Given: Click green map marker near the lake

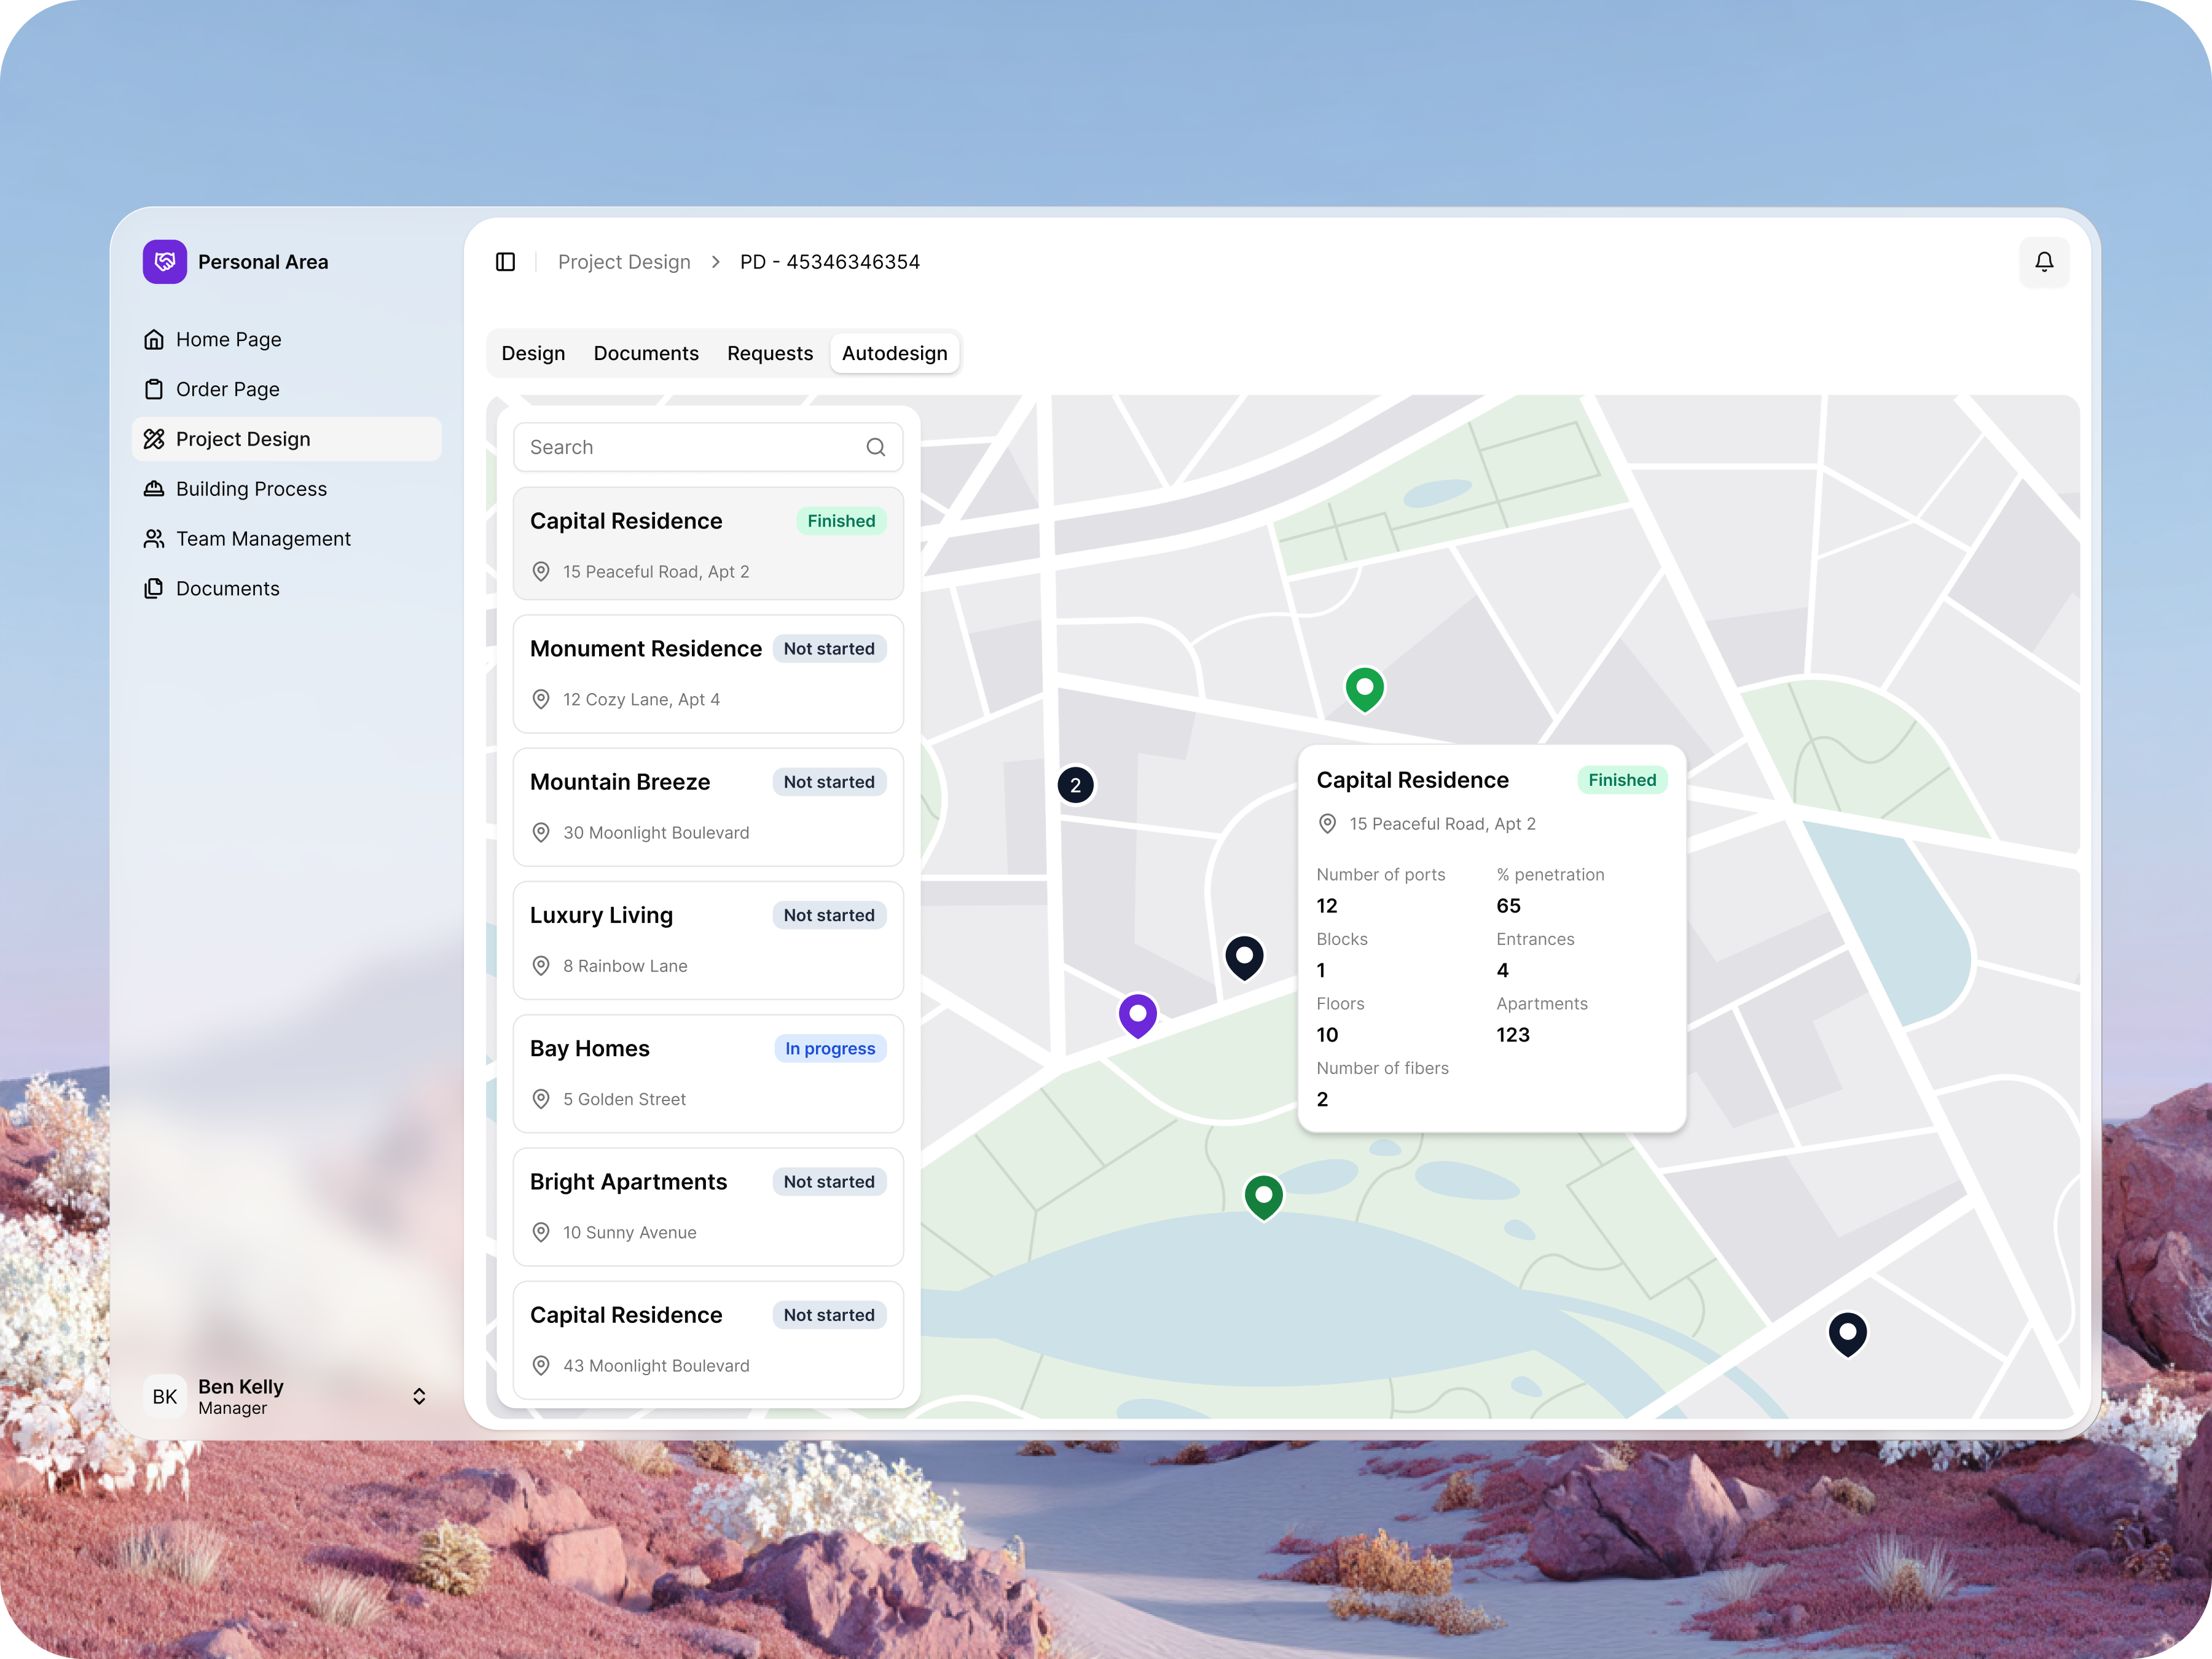Looking at the screenshot, I should tap(1263, 1197).
